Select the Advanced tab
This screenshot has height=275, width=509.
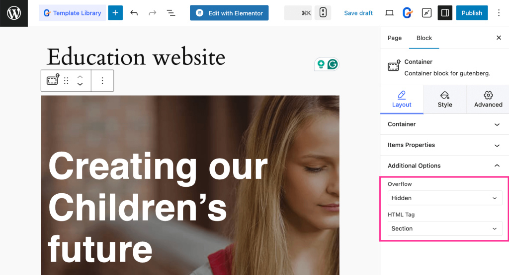488,100
